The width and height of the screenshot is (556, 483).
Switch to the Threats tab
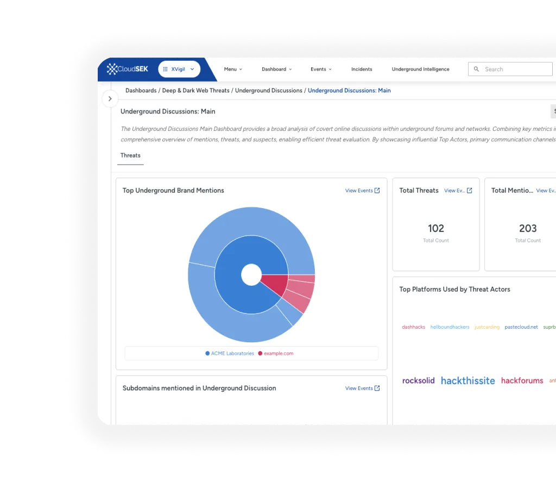point(130,155)
